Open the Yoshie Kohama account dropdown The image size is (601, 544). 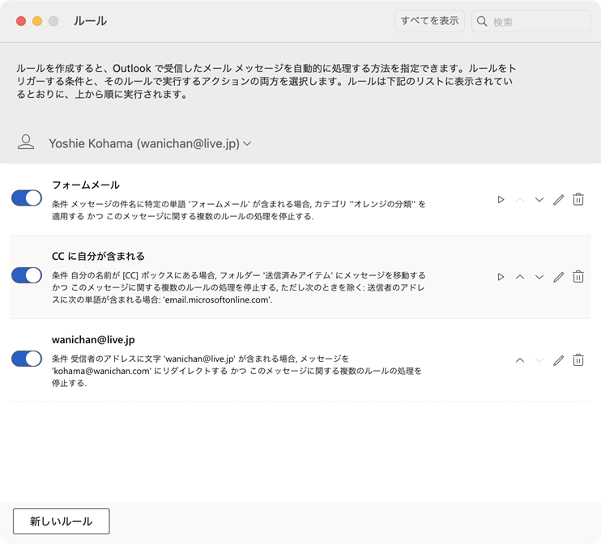click(x=150, y=143)
